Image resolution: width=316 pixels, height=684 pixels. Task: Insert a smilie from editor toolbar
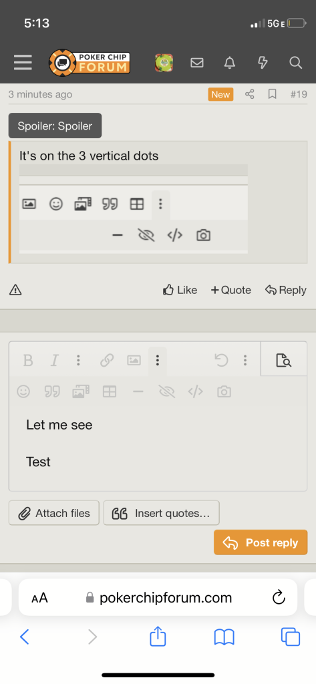[x=23, y=391]
